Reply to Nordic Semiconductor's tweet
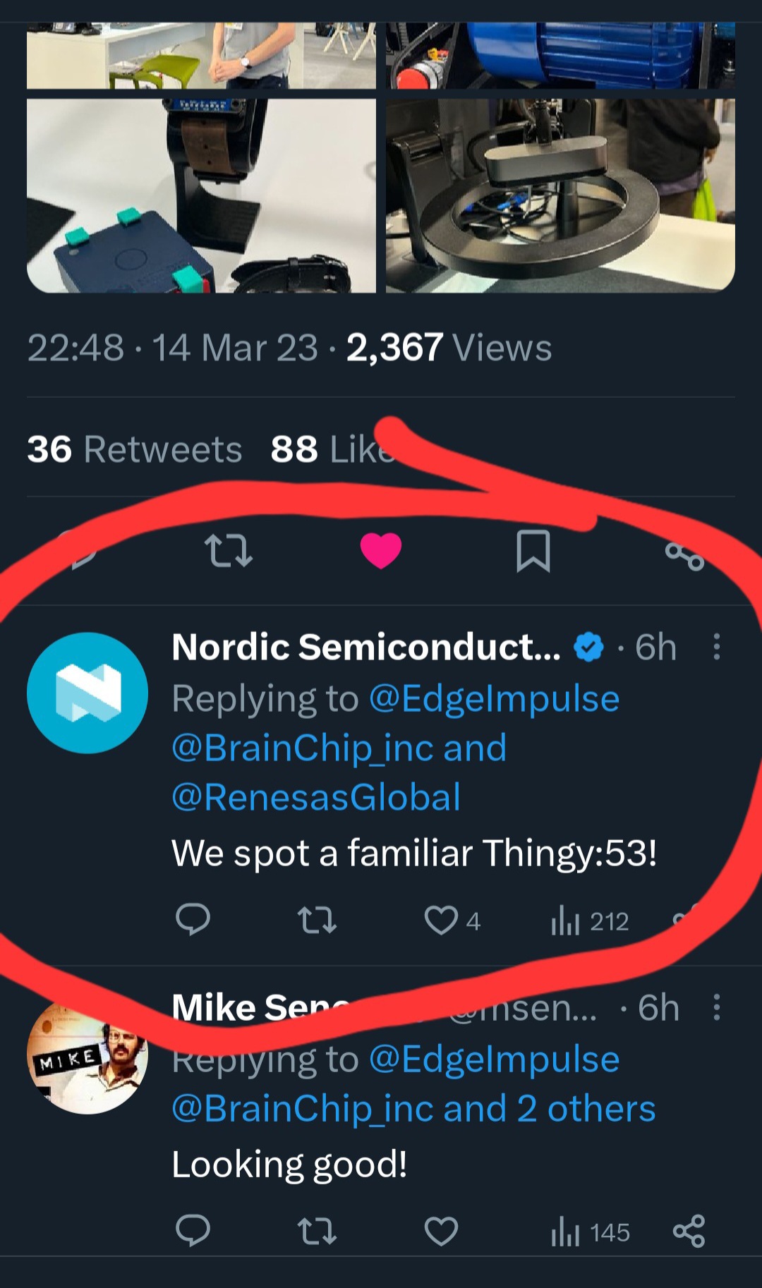This screenshot has height=1288, width=762. coord(193,920)
